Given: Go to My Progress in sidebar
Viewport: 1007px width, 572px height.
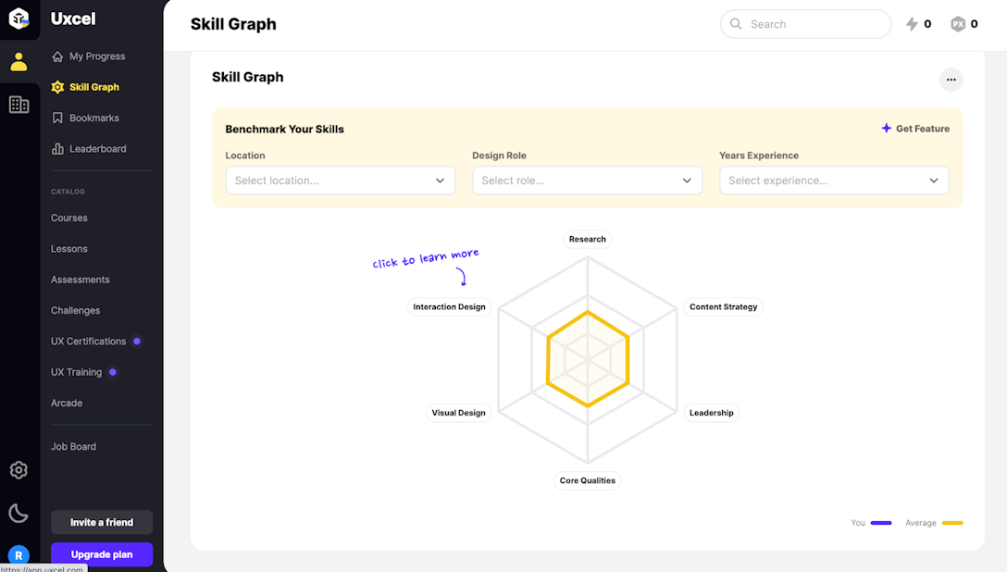Looking at the screenshot, I should pos(96,56).
